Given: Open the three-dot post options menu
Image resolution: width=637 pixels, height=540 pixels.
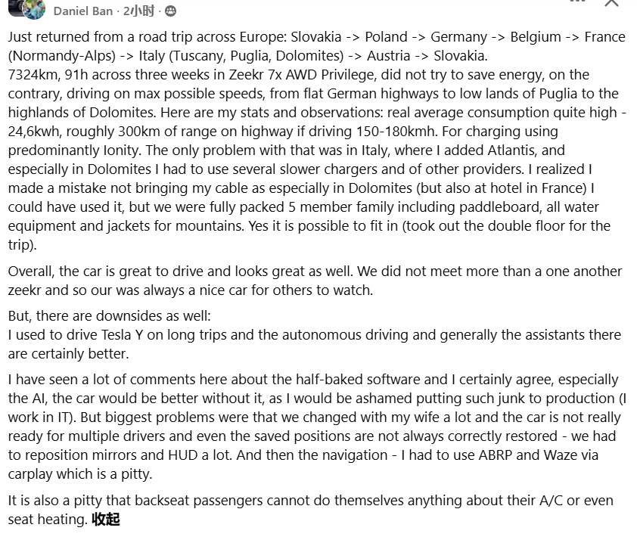Looking at the screenshot, I should [577, 2].
